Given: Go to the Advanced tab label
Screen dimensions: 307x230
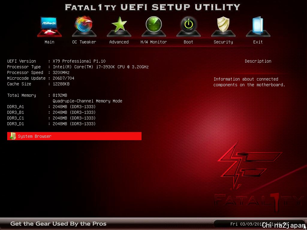Looking at the screenshot, I should [x=119, y=42].
